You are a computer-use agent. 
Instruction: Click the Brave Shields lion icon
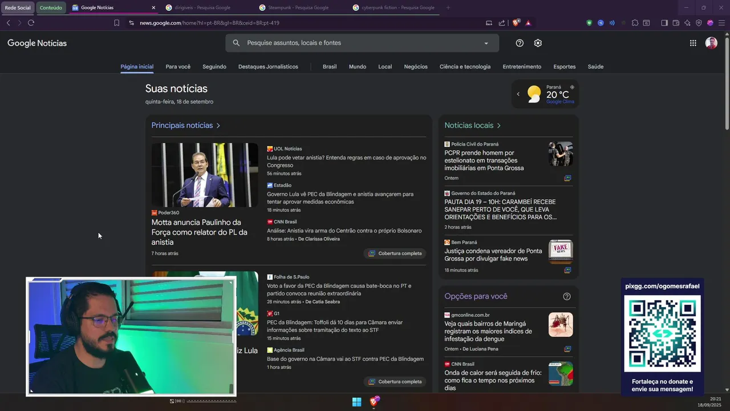click(516, 23)
